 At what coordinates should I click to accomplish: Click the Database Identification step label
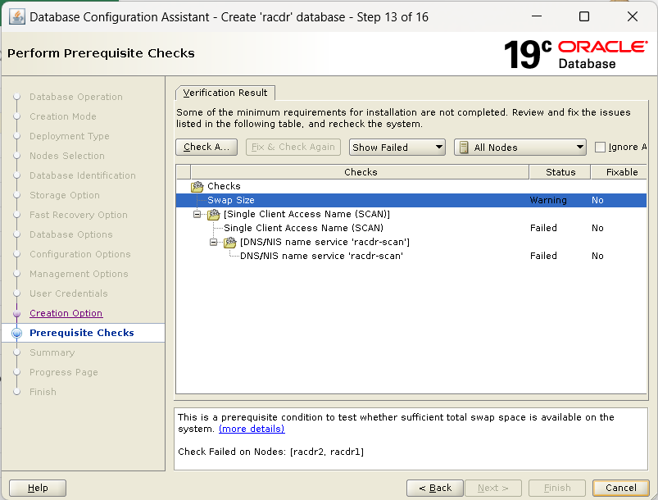83,175
